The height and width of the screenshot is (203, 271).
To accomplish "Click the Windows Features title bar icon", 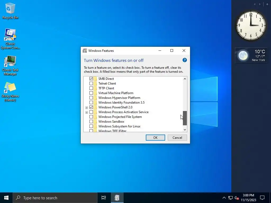I will tap(85, 50).
